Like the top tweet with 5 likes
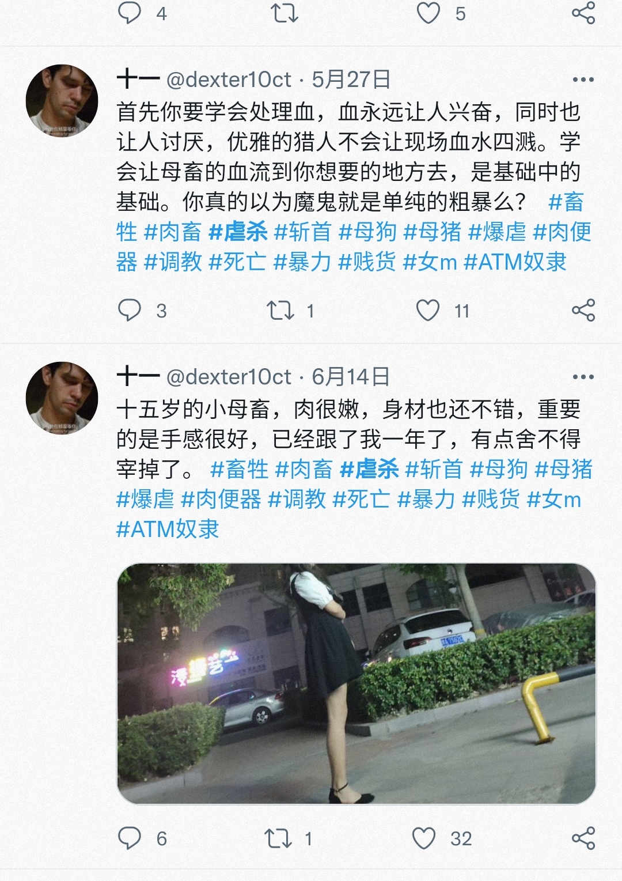Viewport: 622px width, 881px height. coord(428,13)
